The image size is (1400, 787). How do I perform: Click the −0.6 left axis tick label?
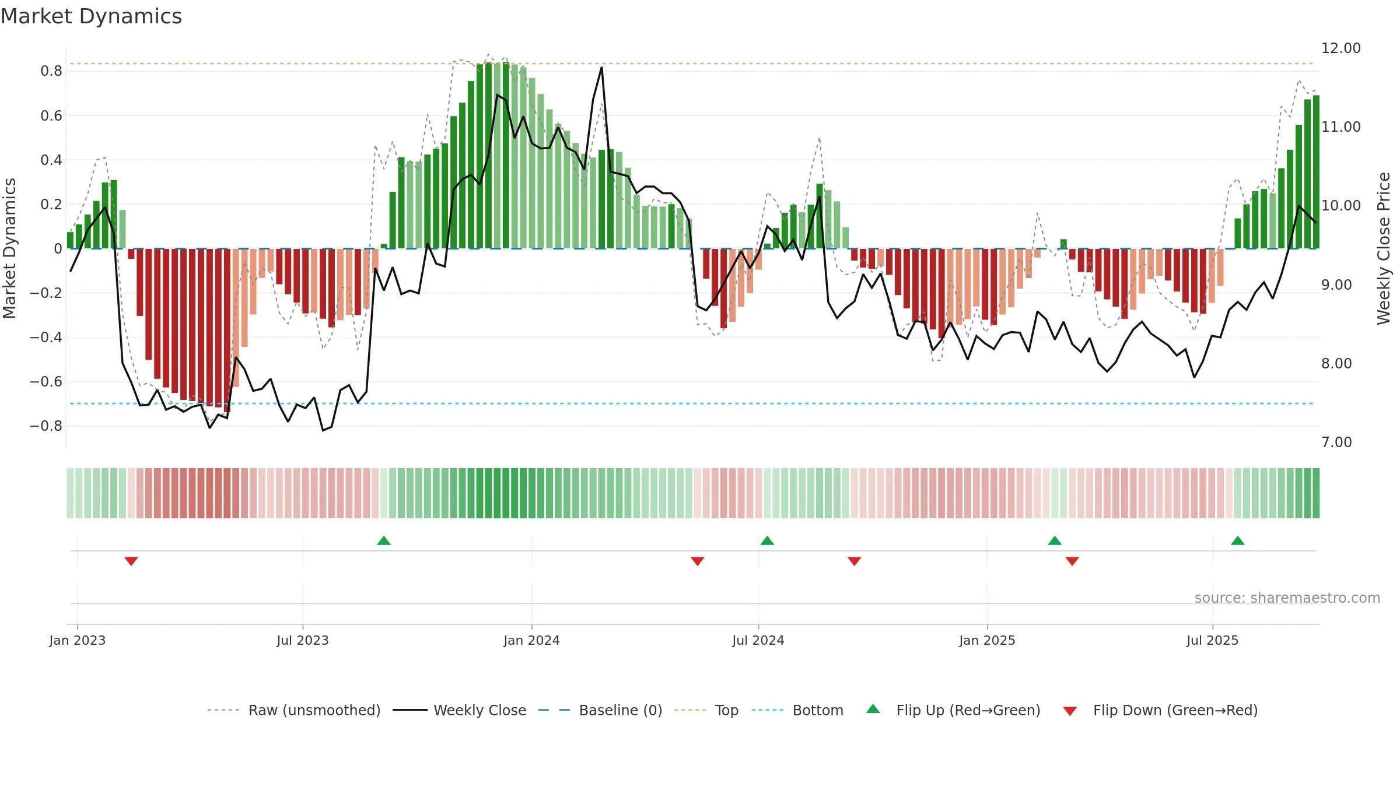pyautogui.click(x=46, y=382)
